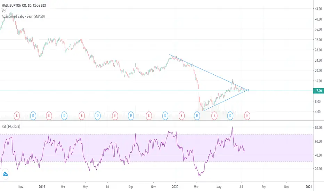The image size is (324, 191).
Task: Click the Sep label before 2021 on time axis
Action: [x=264, y=187]
